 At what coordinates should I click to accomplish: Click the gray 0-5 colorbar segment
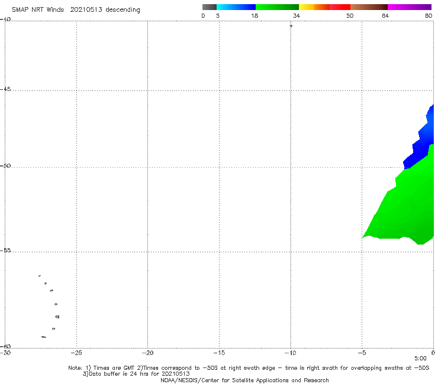point(210,7)
